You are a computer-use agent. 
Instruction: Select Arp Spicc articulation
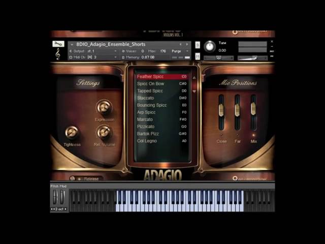point(161,112)
